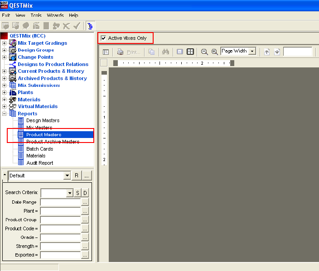Click the QESTMix root node red icon
The height and width of the screenshot is (271, 319).
coord(4,36)
